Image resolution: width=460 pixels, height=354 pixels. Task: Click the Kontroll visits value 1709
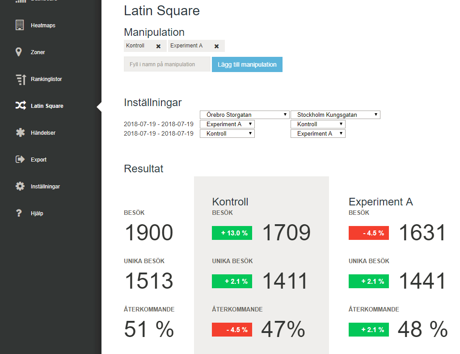286,233
